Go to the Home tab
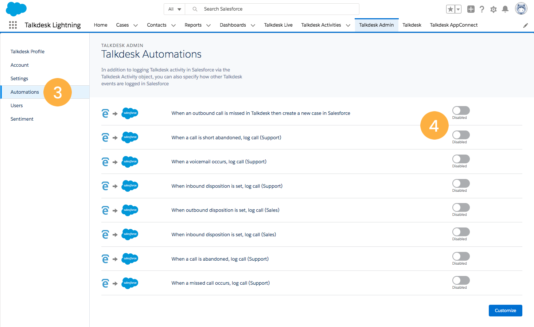 click(101, 25)
